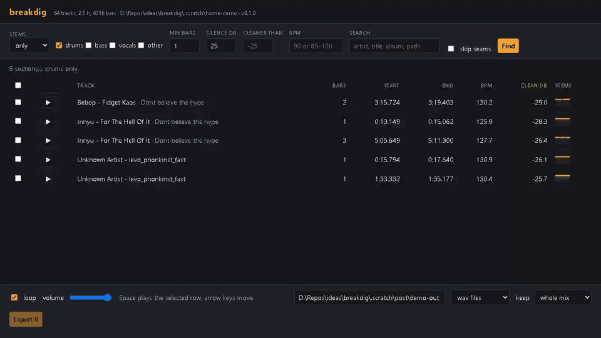Click the 125.9 BPM value
601x338 pixels.
click(x=485, y=121)
